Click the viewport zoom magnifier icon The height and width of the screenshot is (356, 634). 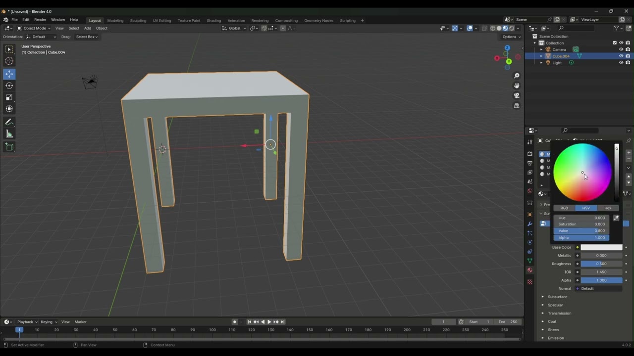pyautogui.click(x=517, y=76)
